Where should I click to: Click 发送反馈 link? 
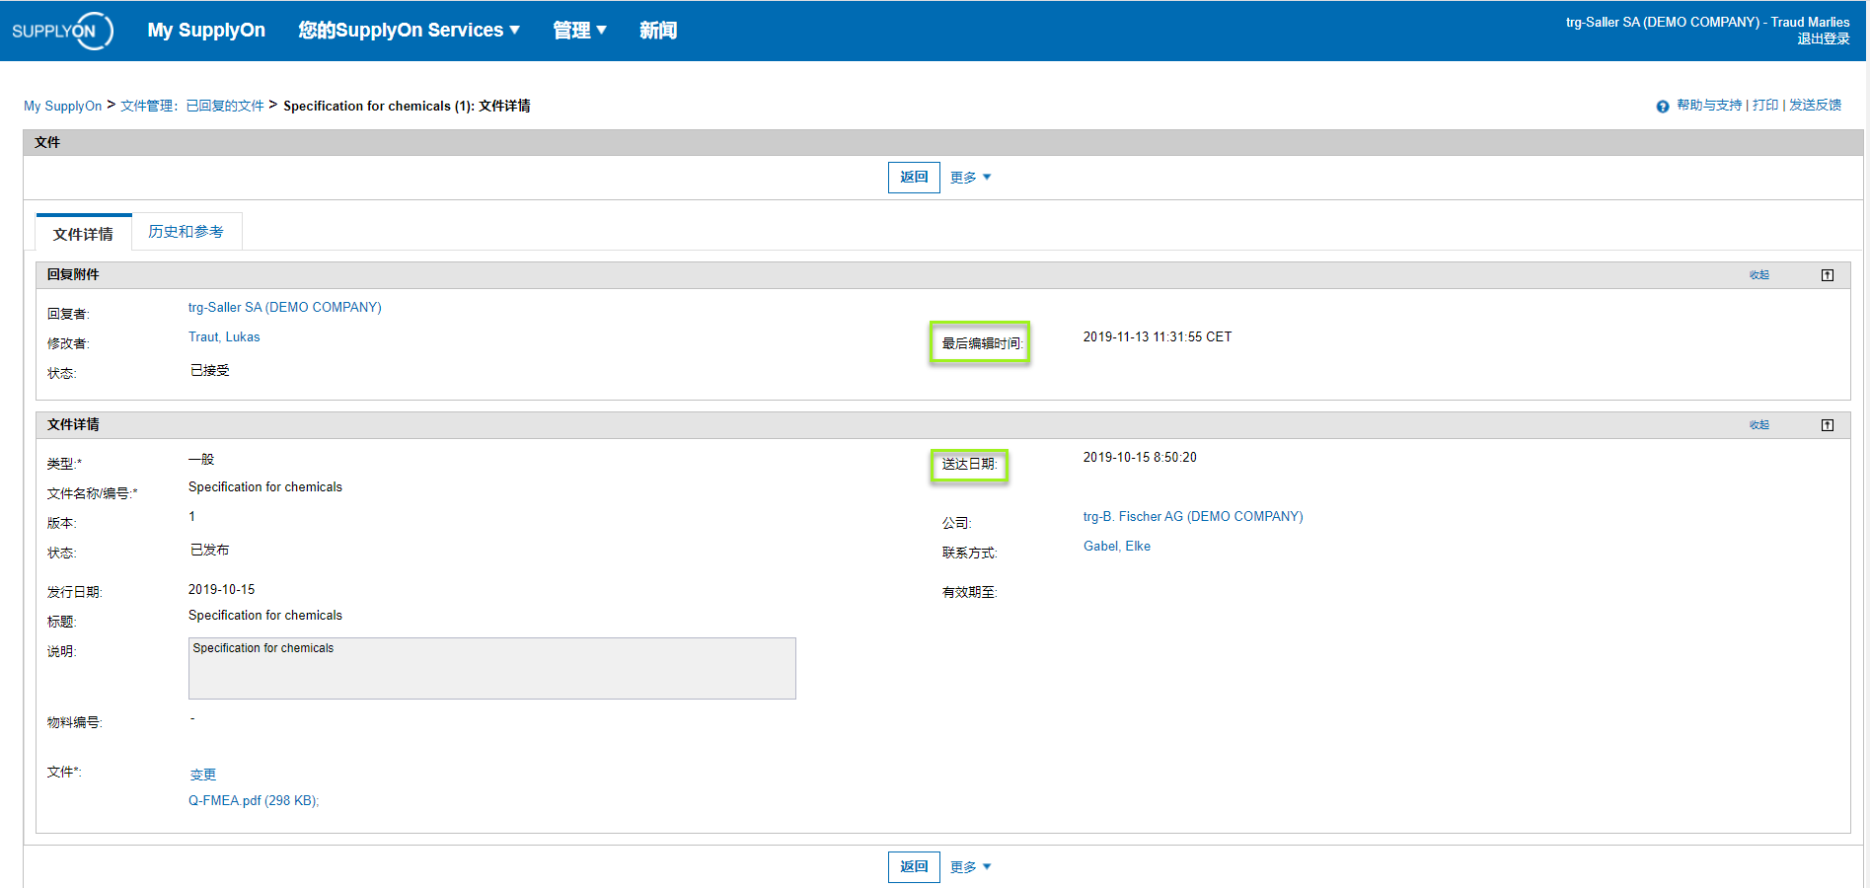pyautogui.click(x=1816, y=105)
